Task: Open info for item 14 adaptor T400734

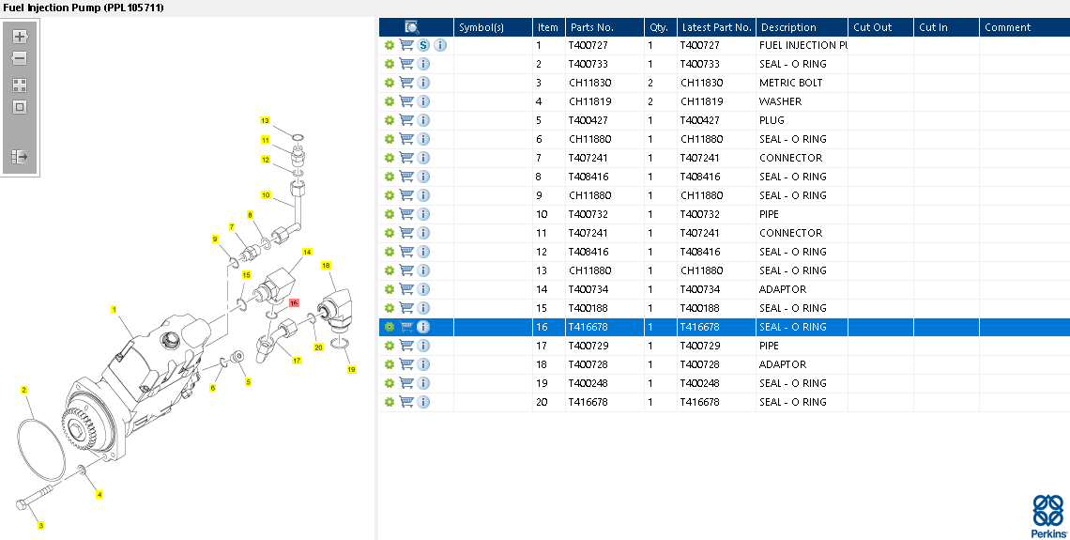Action: coord(423,289)
